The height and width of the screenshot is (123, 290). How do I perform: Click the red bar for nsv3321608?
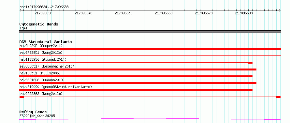(x=138, y=83)
